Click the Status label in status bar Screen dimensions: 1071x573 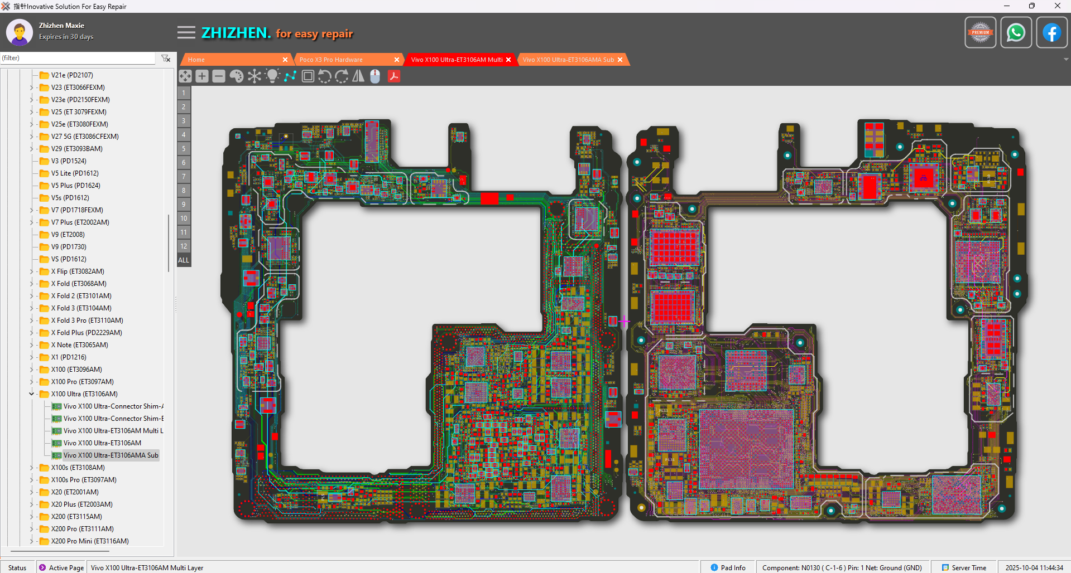click(x=17, y=567)
